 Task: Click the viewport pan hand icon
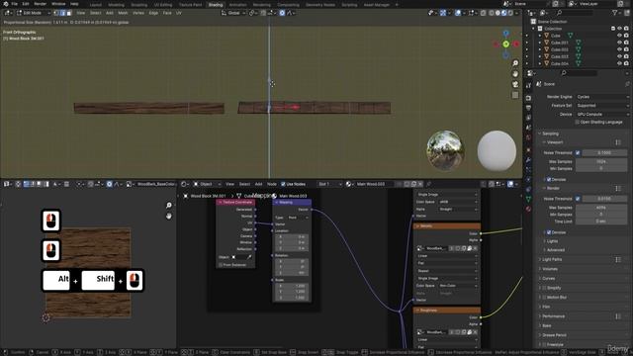(515, 74)
